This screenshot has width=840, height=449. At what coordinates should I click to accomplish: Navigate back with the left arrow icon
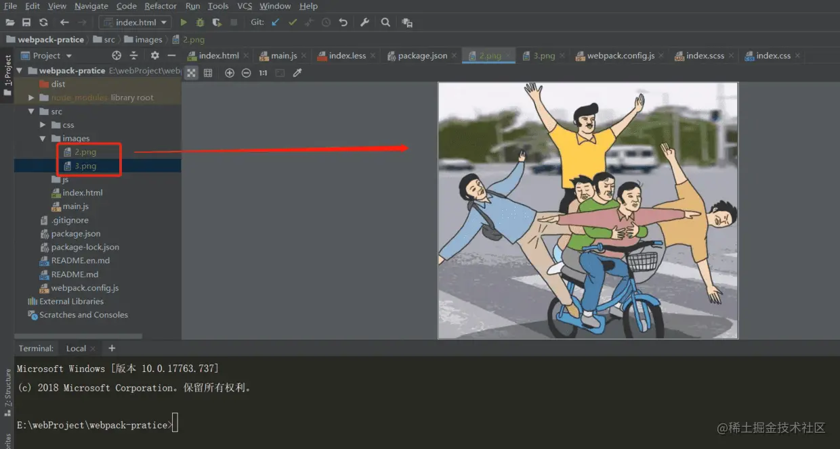65,22
